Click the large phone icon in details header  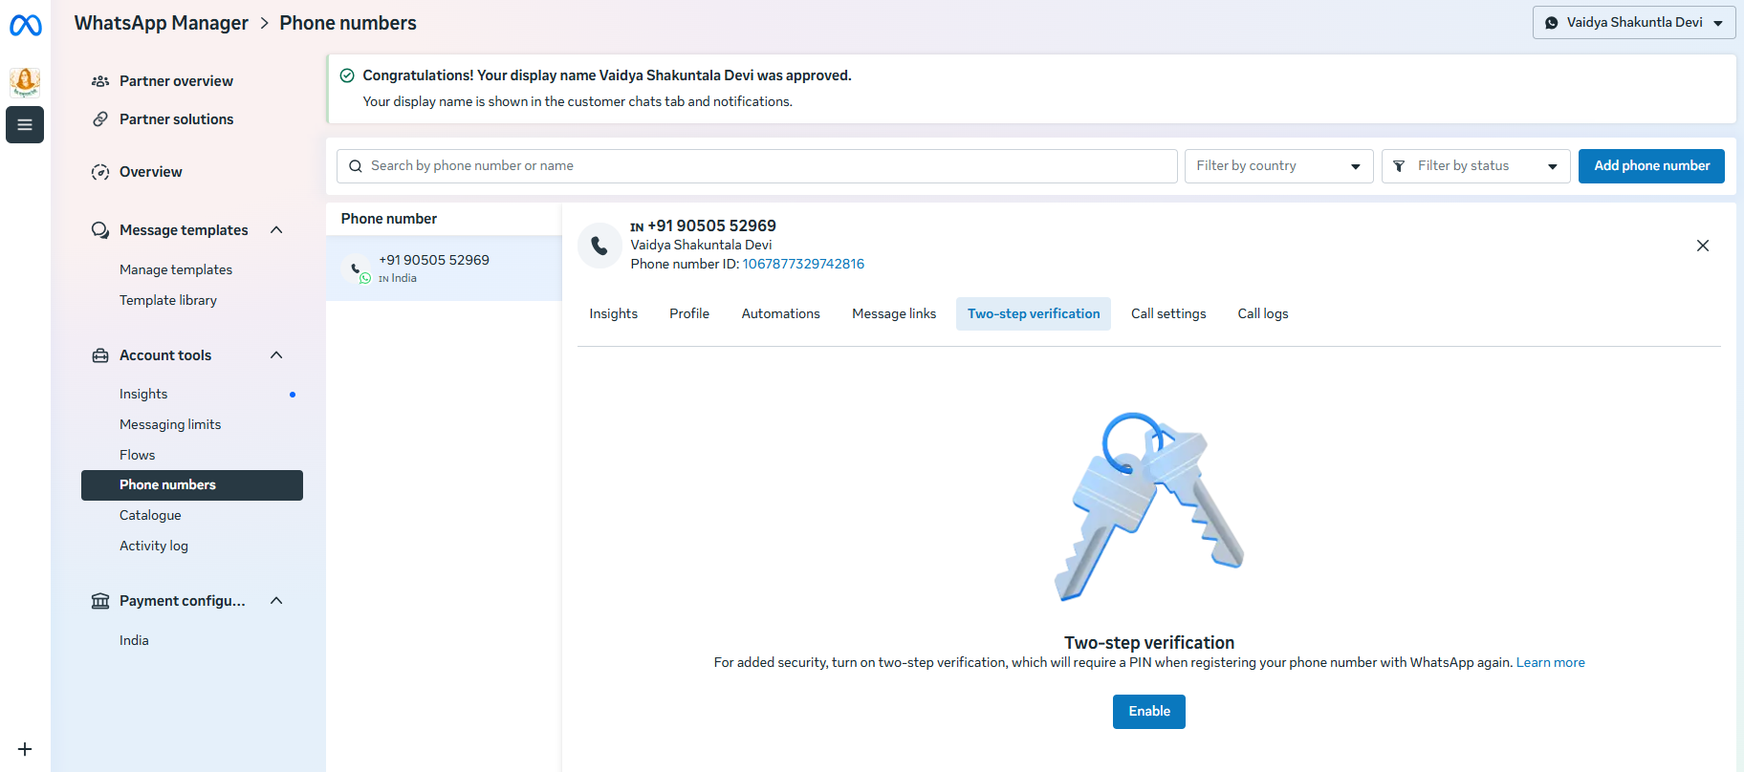click(x=599, y=246)
